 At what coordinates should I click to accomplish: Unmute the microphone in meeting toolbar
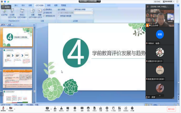point(3,108)
